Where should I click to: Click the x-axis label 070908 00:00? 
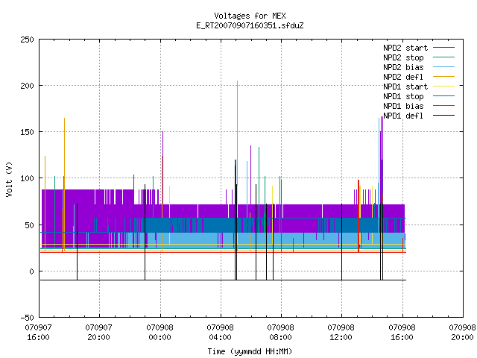tap(159, 333)
